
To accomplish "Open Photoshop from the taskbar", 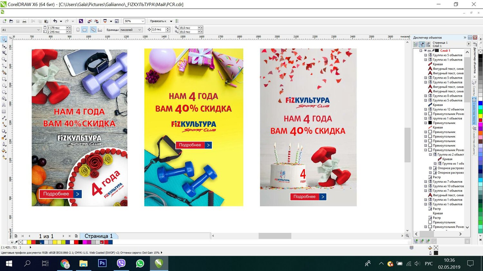I will (102, 263).
